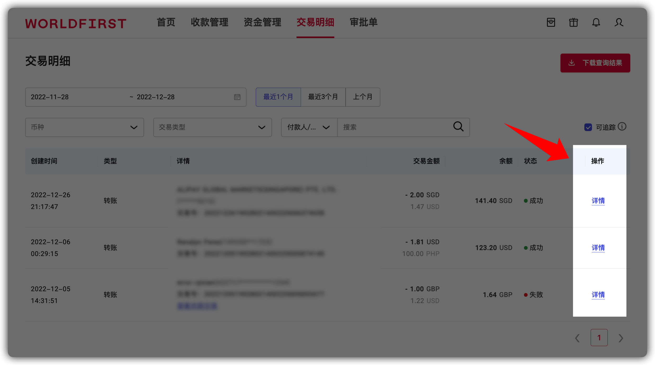Image resolution: width=655 pixels, height=365 pixels.
Task: Select the 最近3个月 time filter
Action: point(323,97)
